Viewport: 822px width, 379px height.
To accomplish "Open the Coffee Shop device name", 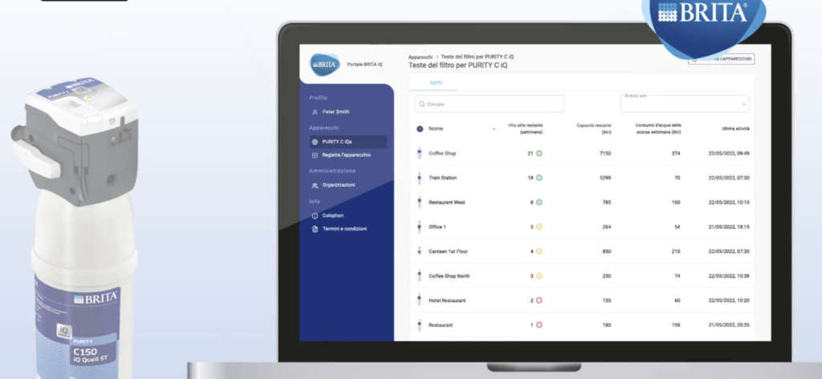I will (x=442, y=153).
